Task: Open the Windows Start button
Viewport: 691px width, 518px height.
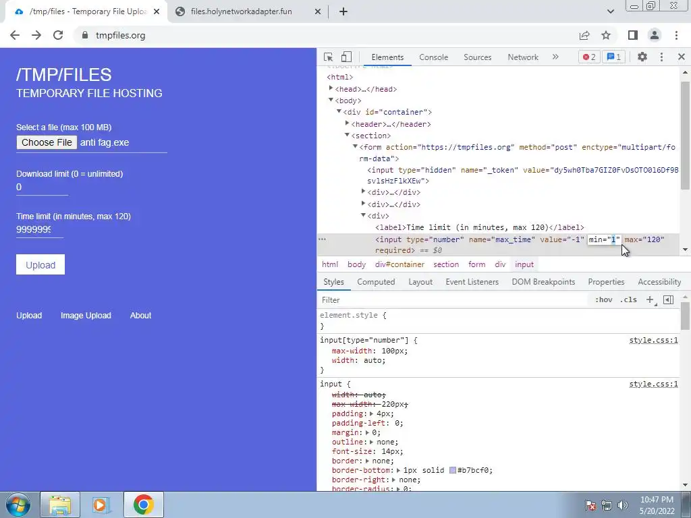Action: [x=18, y=505]
